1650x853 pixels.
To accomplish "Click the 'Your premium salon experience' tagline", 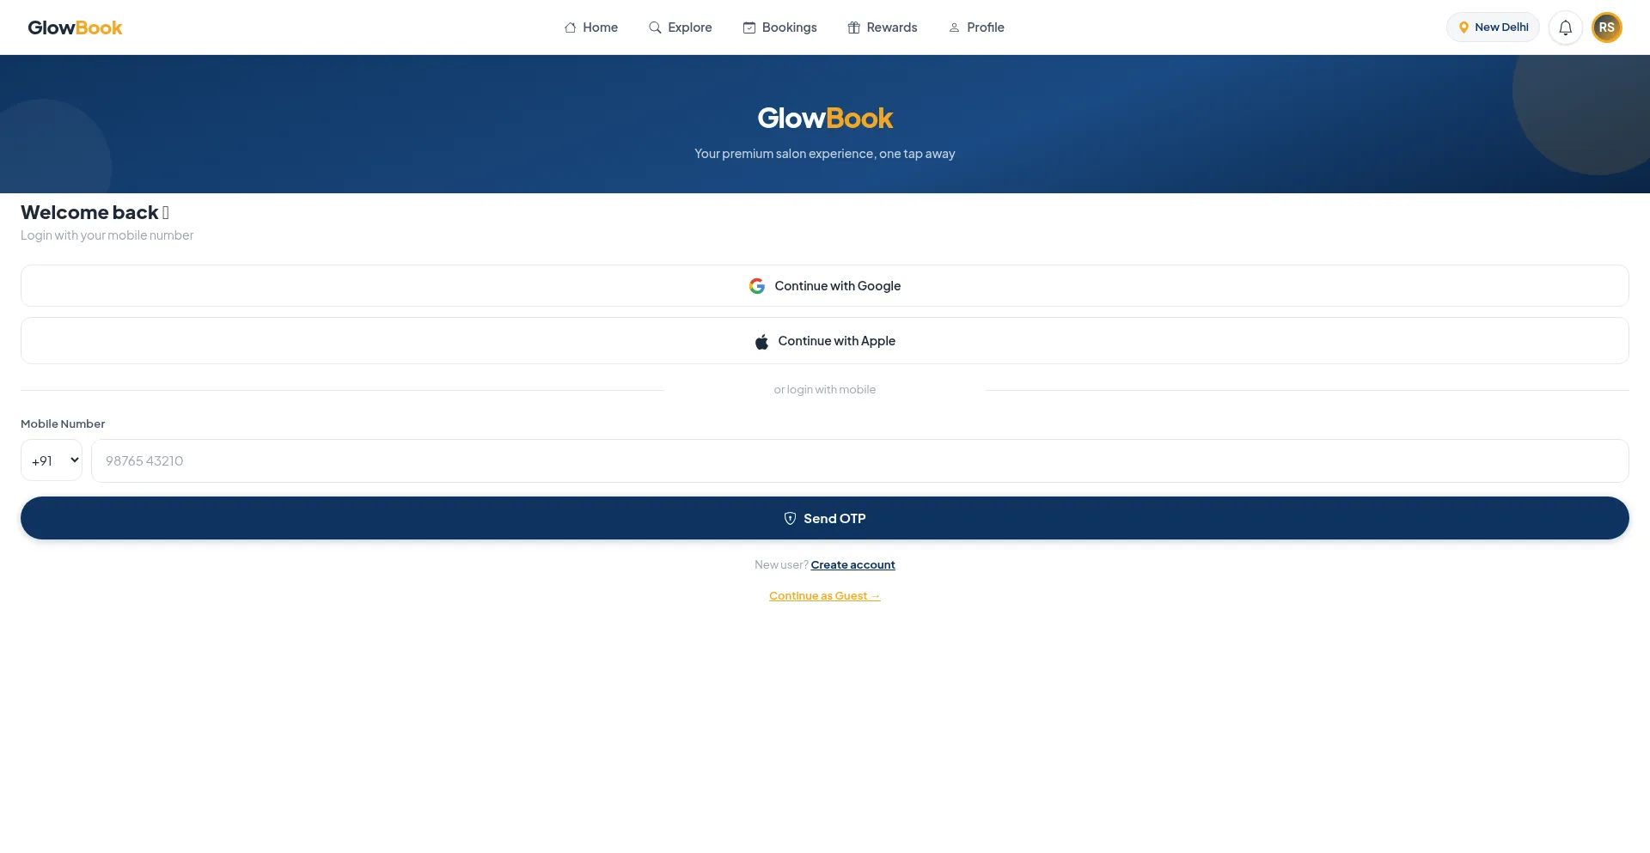I will point(825,154).
